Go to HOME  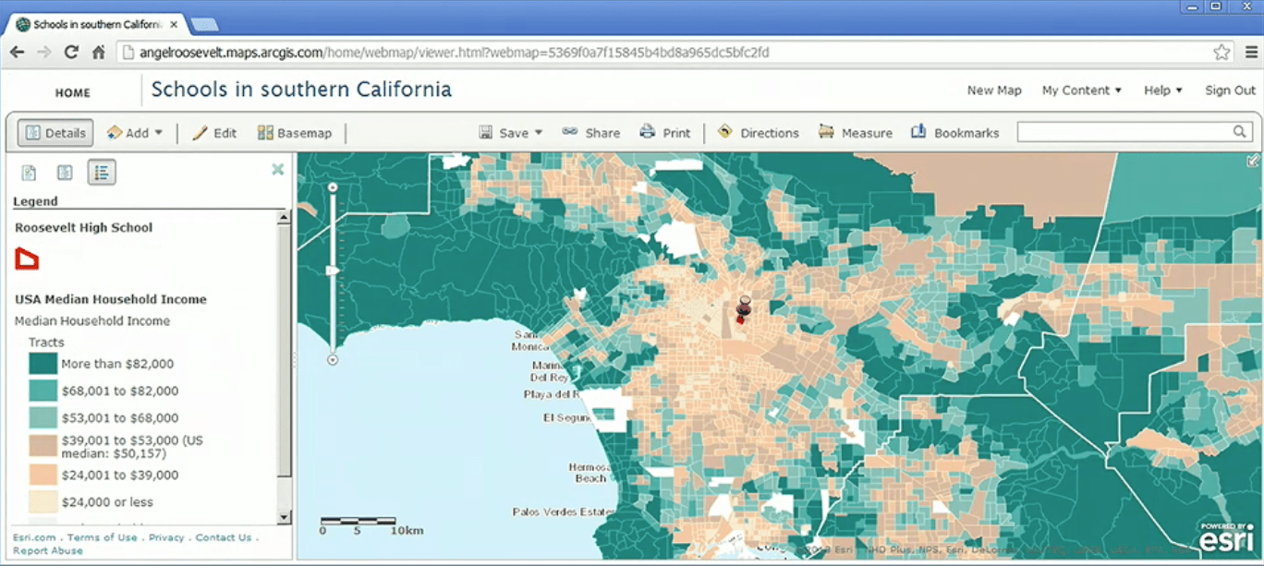(x=72, y=92)
